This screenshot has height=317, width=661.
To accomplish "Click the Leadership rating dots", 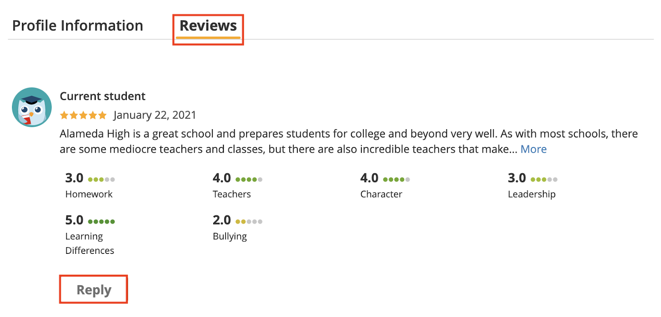I will pyautogui.click(x=544, y=179).
